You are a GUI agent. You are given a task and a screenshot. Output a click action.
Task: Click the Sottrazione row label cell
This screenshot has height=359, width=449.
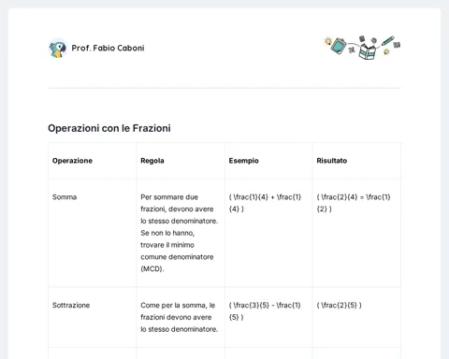(x=93, y=317)
